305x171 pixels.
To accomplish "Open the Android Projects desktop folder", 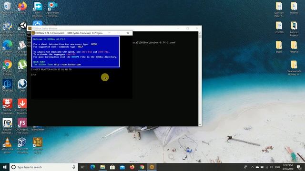I will pos(294,28).
